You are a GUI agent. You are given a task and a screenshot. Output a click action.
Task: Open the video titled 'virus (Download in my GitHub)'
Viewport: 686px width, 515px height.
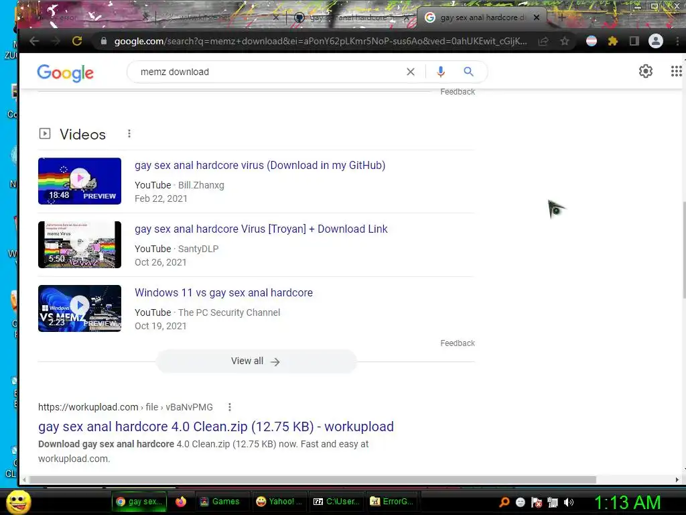(x=260, y=165)
